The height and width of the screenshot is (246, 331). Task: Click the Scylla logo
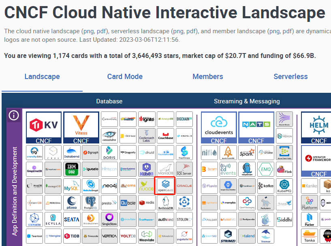click(x=53, y=219)
